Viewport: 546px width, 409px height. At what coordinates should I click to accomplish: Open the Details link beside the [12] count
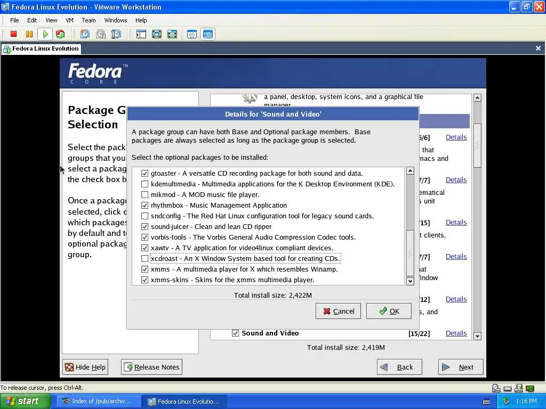[456, 299]
